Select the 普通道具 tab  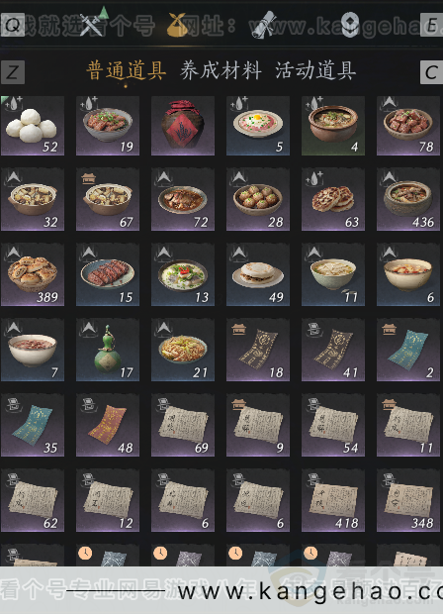[x=127, y=71]
